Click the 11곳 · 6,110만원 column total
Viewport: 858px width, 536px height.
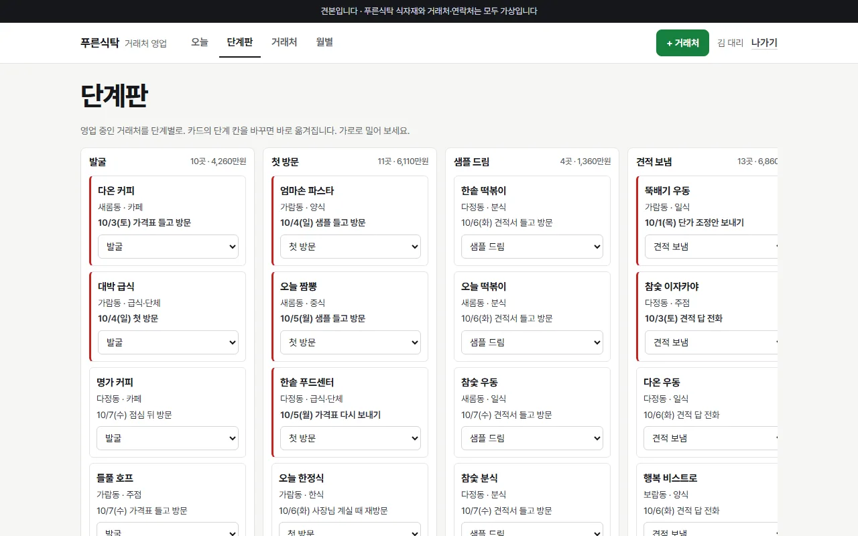coord(403,161)
